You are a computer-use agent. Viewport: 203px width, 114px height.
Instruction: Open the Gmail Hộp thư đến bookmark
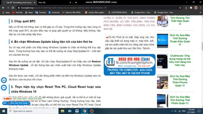point(72,12)
